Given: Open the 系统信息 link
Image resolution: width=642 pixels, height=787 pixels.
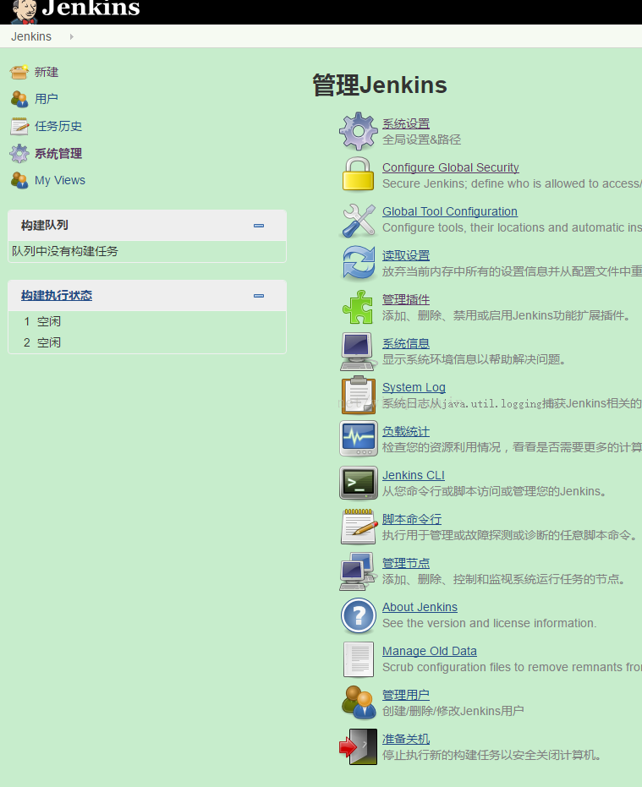Looking at the screenshot, I should [x=406, y=343].
